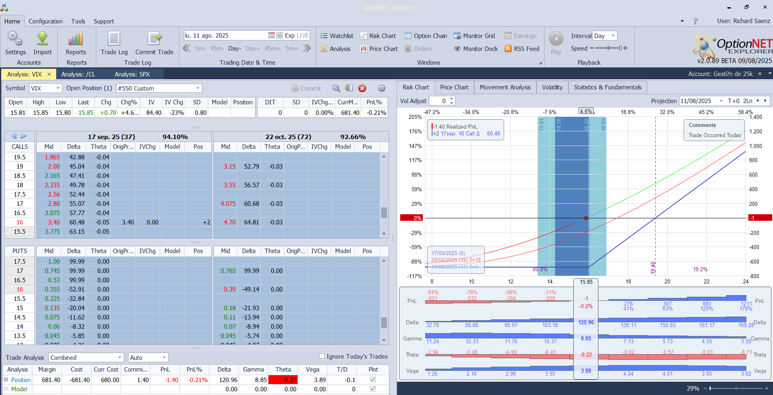This screenshot has width=773, height=395.
Task: Click the Exp expiration toggle icon beside the date
Action: (x=280, y=36)
